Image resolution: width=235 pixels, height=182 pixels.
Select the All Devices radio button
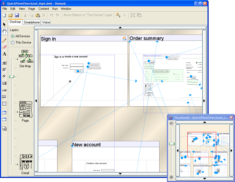13,36
